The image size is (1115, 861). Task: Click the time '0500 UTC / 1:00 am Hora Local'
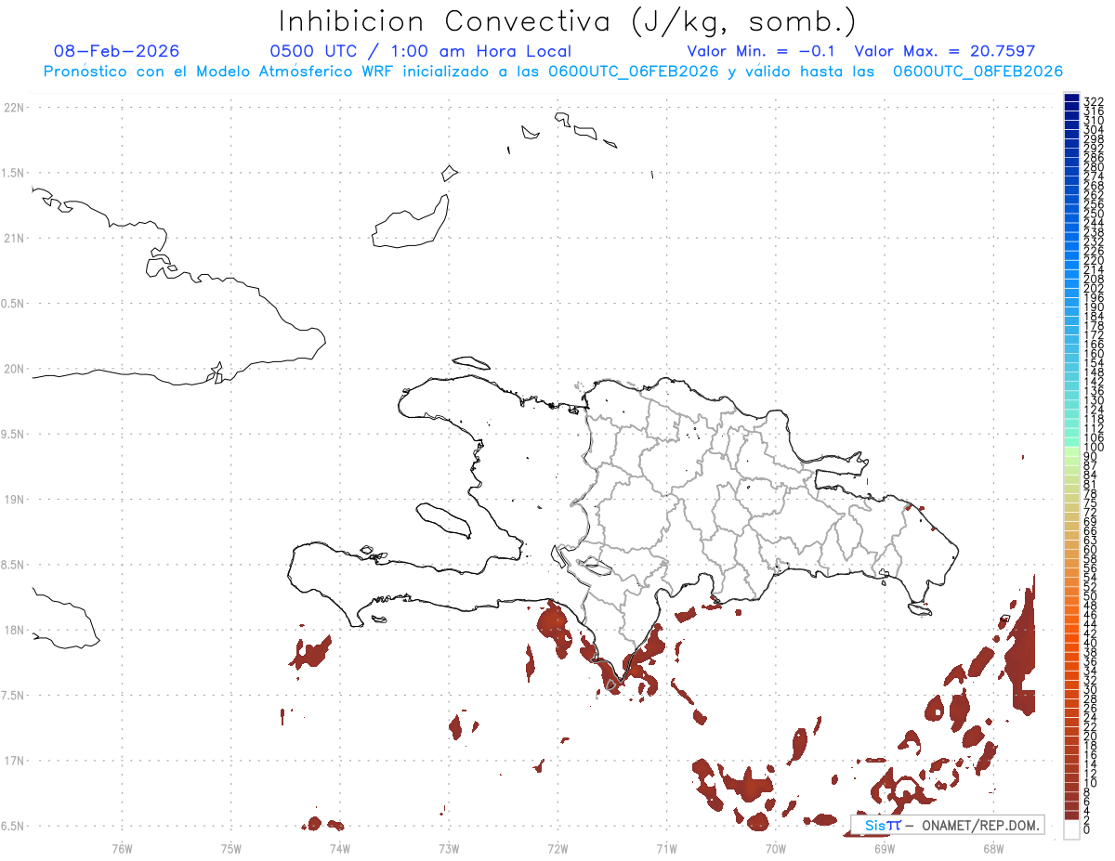point(420,51)
